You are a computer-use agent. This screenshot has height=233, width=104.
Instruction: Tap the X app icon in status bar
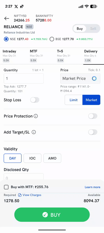[16, 6]
